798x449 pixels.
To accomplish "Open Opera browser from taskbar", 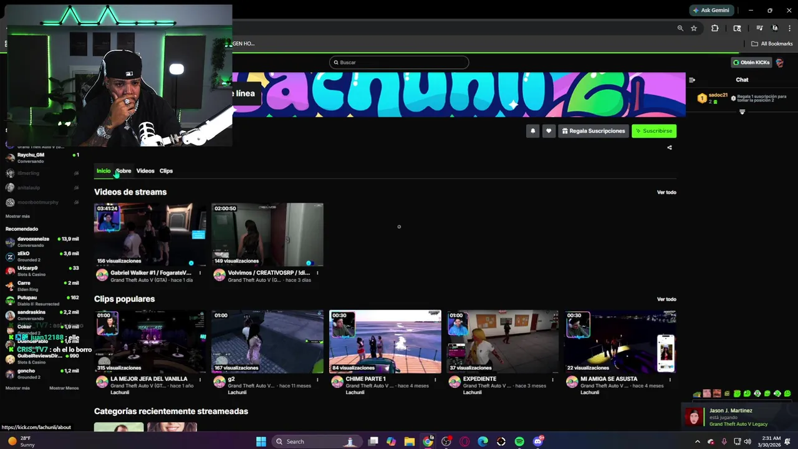I will (464, 442).
